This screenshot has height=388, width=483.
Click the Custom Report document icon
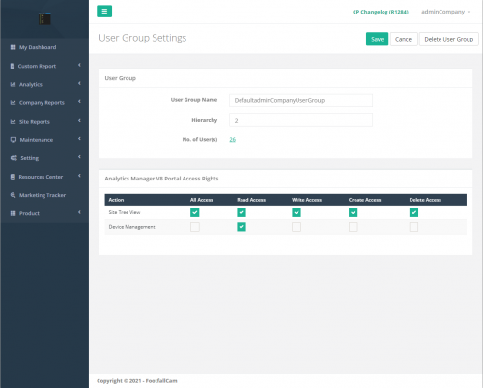pos(13,66)
